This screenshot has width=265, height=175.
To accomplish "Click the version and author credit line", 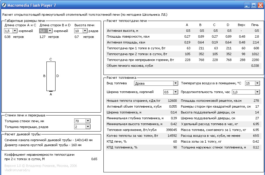I will click(x=41, y=166).
